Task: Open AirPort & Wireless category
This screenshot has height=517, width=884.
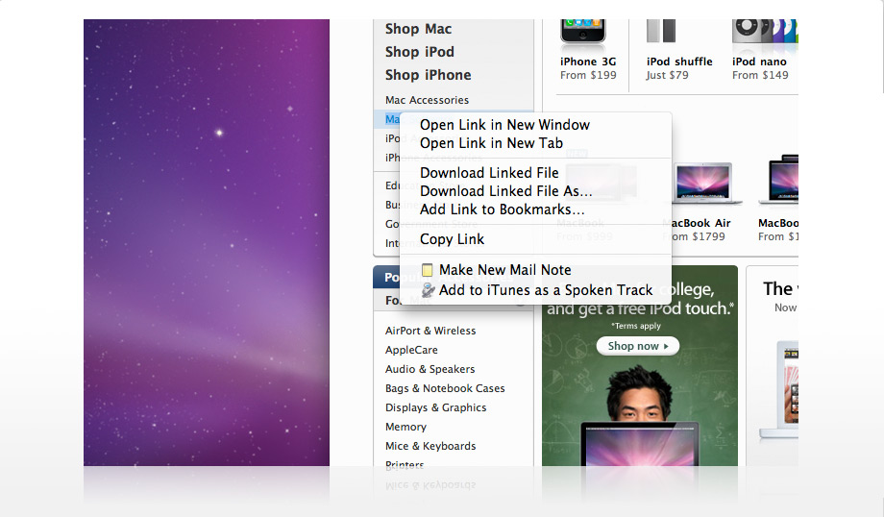Action: pos(430,331)
